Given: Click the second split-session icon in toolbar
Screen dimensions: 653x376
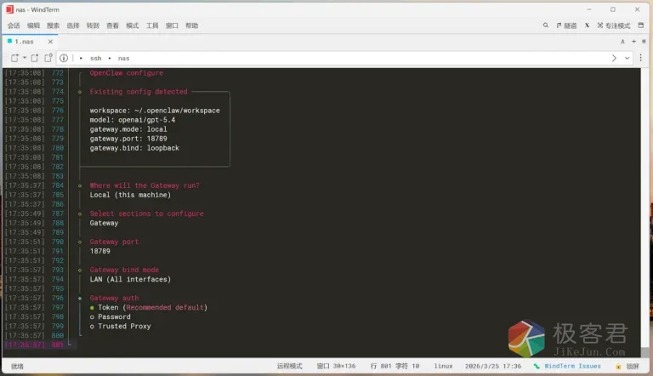Looking at the screenshot, I should pos(35,58).
